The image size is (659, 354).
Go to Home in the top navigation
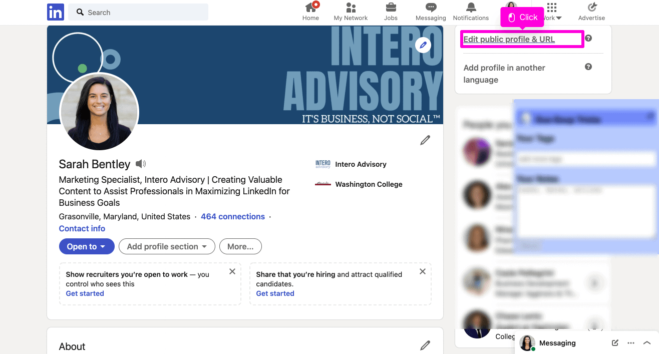tap(310, 12)
